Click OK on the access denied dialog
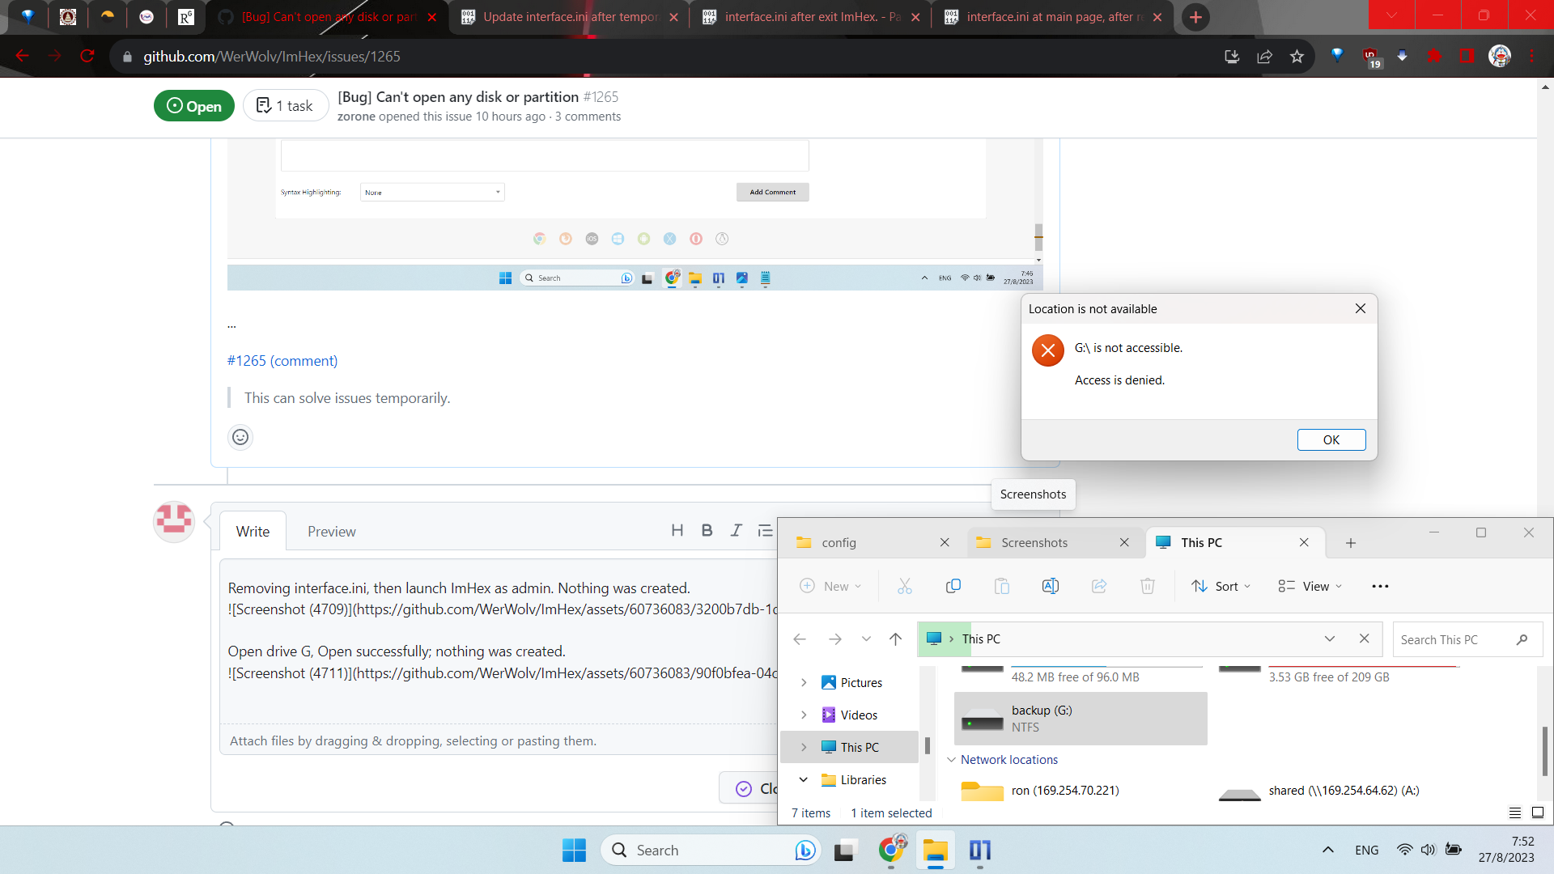1554x874 pixels. [x=1331, y=439]
